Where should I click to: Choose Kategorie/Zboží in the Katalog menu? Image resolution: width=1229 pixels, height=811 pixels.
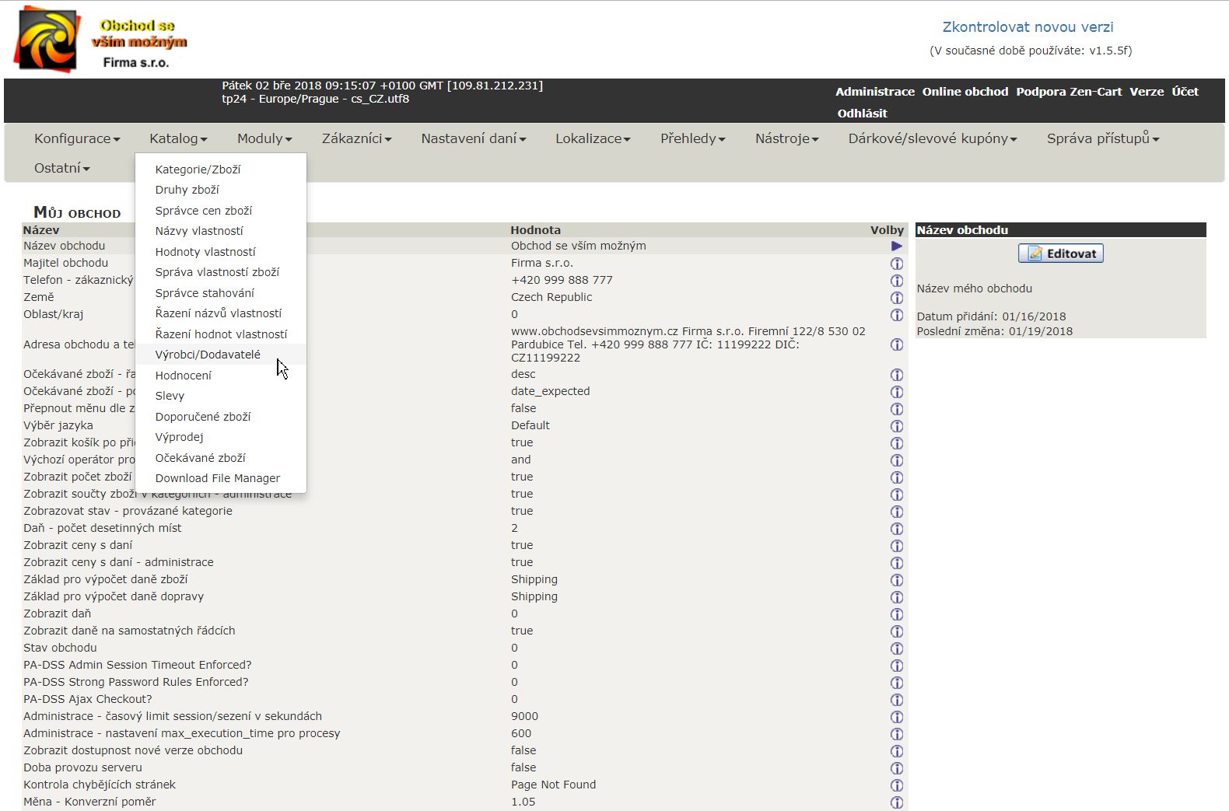tap(198, 170)
